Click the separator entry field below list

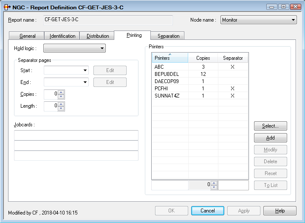[x=233, y=185]
